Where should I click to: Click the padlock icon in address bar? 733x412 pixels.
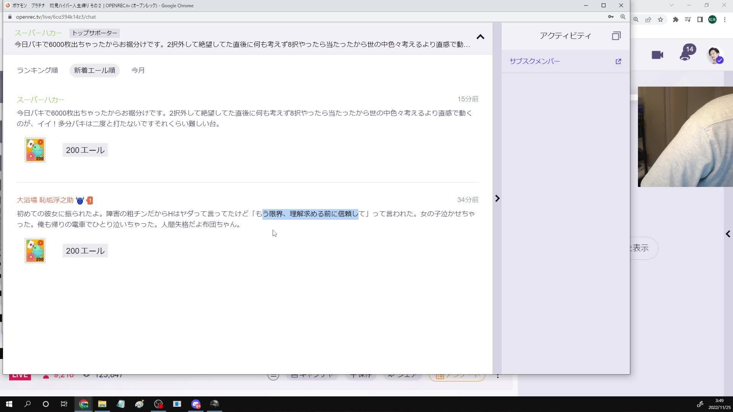[10, 17]
